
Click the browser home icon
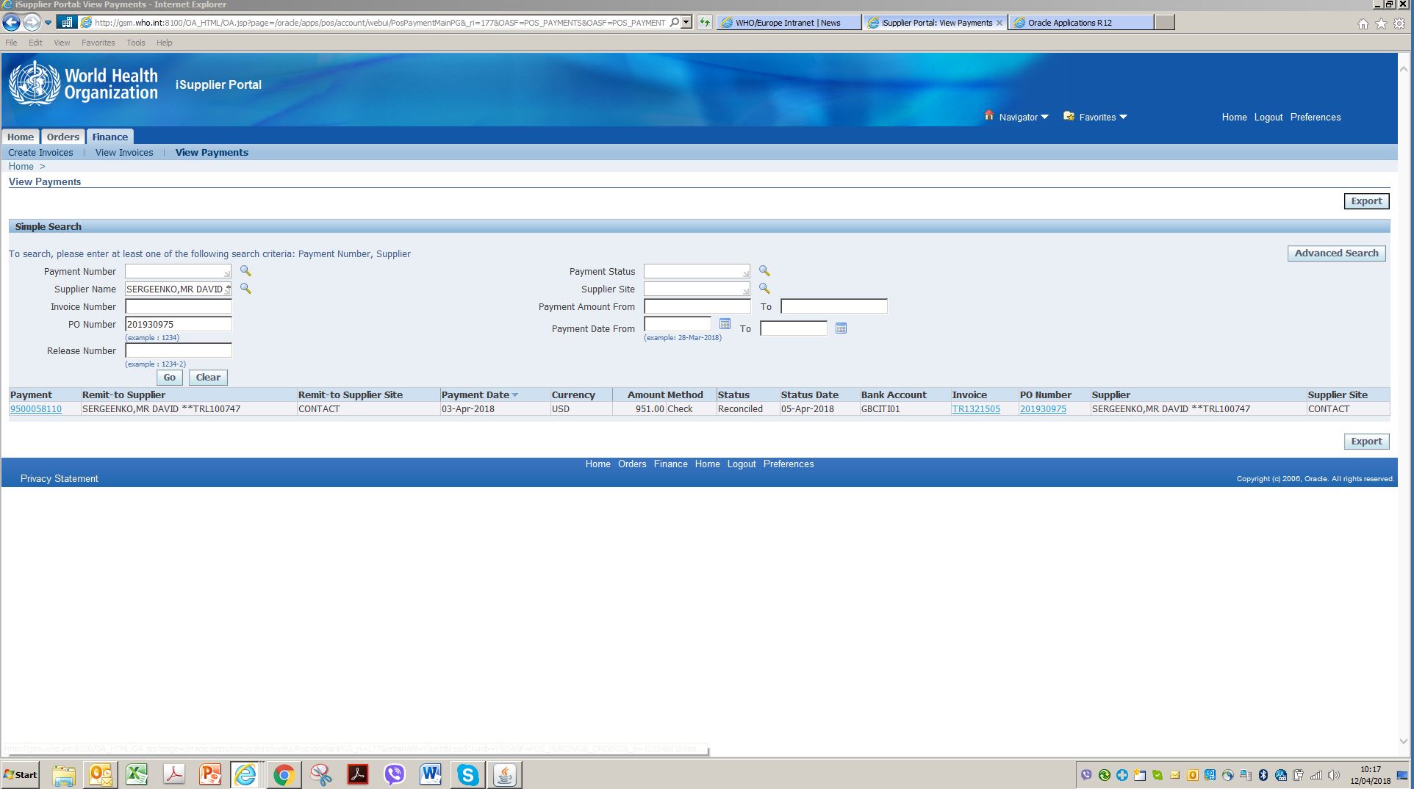tap(1363, 24)
